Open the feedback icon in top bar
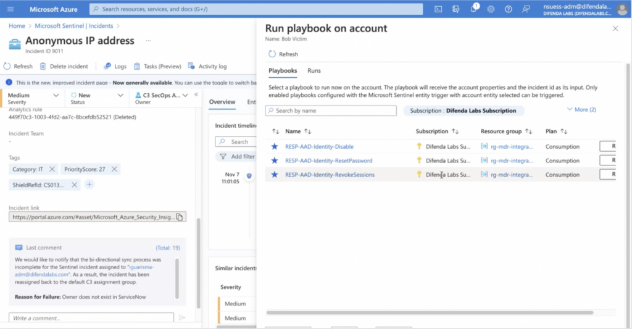632x329 pixels. pos(526,9)
